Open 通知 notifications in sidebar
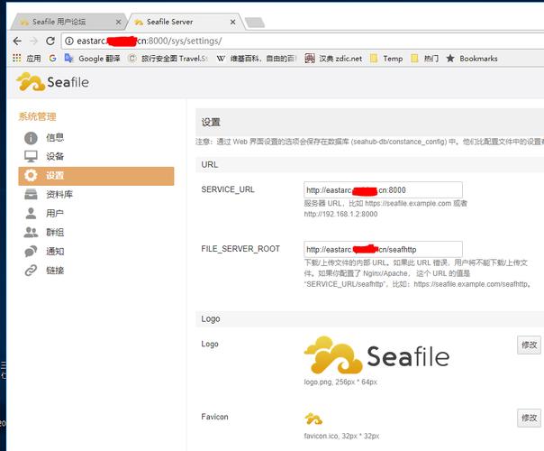The width and height of the screenshot is (544, 451). coord(55,252)
